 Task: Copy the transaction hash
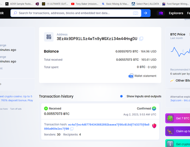72,129
